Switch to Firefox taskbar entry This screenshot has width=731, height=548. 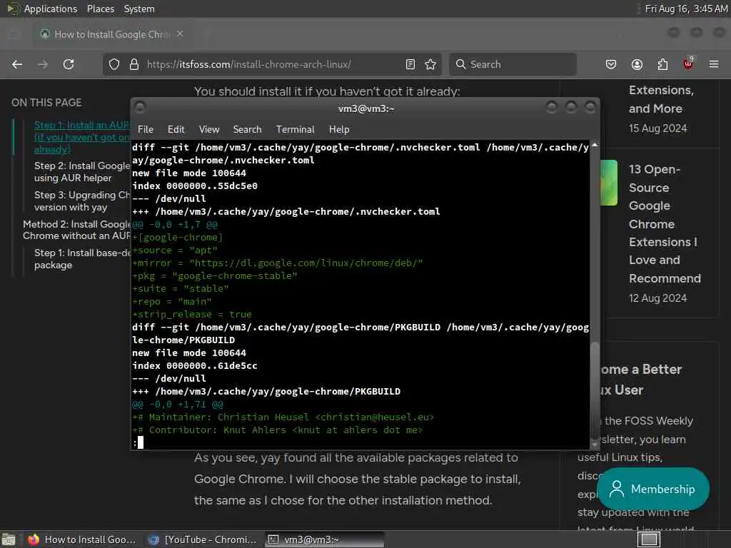81,539
